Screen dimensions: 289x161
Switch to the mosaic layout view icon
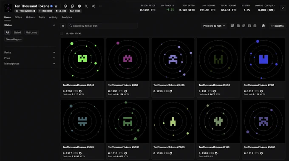[244, 26]
